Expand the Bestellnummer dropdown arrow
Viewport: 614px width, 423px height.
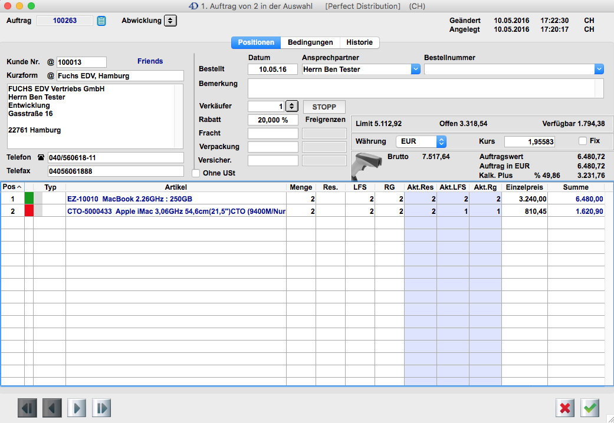click(x=599, y=69)
